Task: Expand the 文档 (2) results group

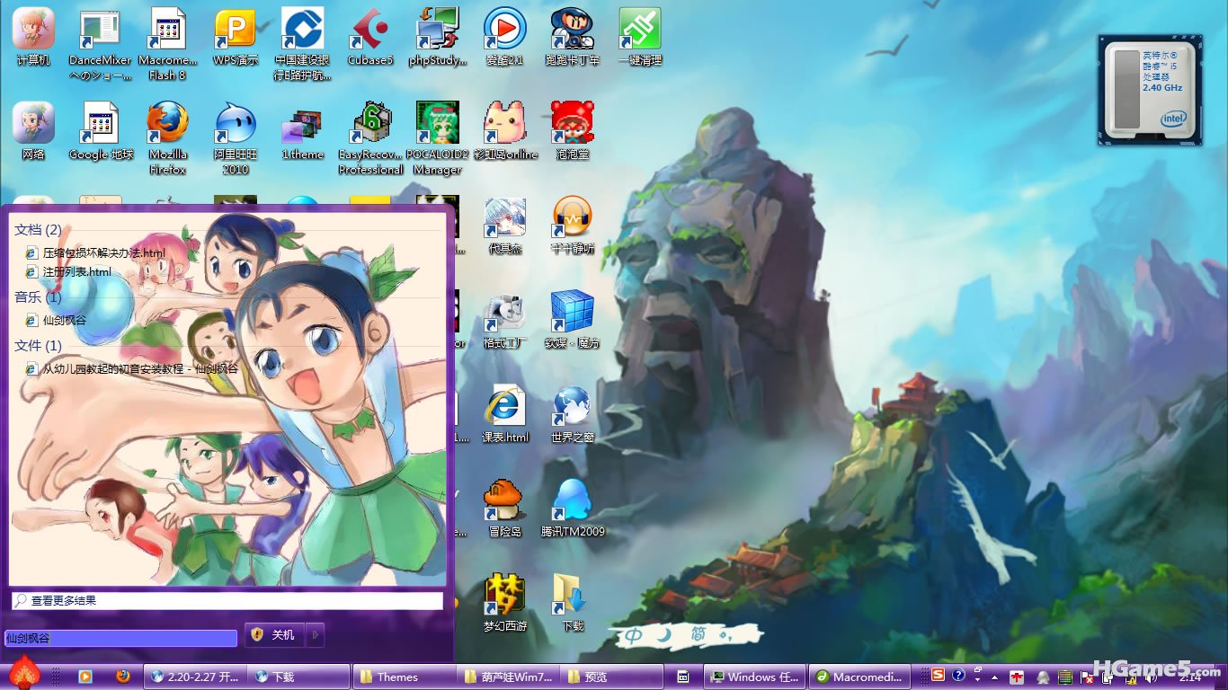Action: 39,230
